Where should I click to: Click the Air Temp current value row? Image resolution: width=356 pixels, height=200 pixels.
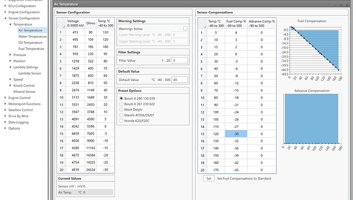click(x=85, y=192)
